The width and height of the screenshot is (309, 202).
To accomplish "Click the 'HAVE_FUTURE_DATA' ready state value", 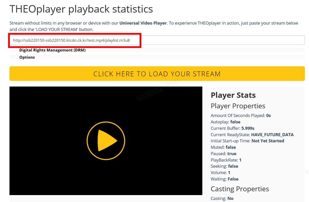I will (x=272, y=135).
